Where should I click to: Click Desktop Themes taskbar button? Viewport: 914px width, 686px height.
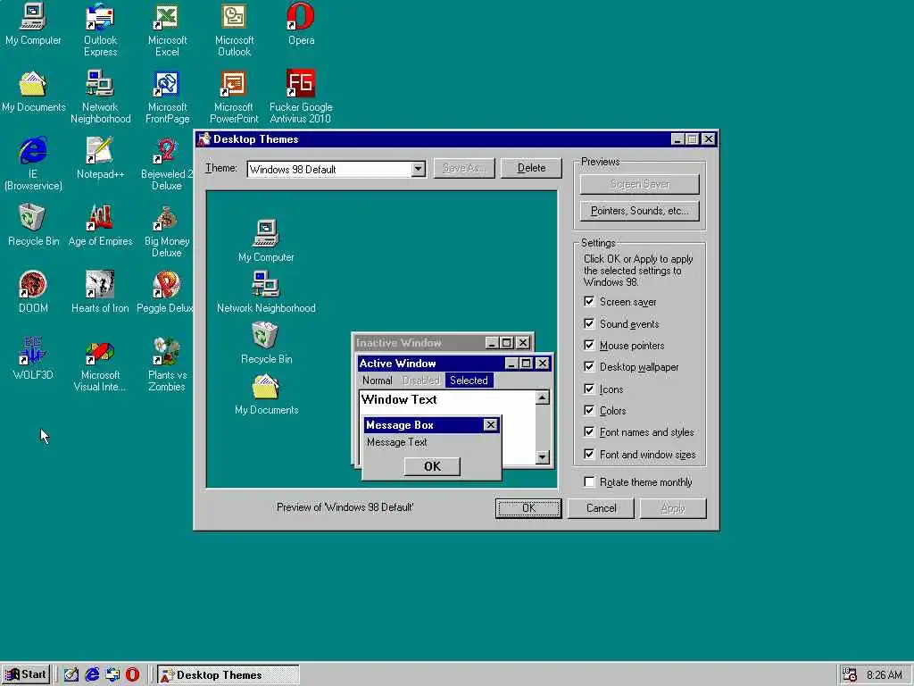(x=228, y=675)
